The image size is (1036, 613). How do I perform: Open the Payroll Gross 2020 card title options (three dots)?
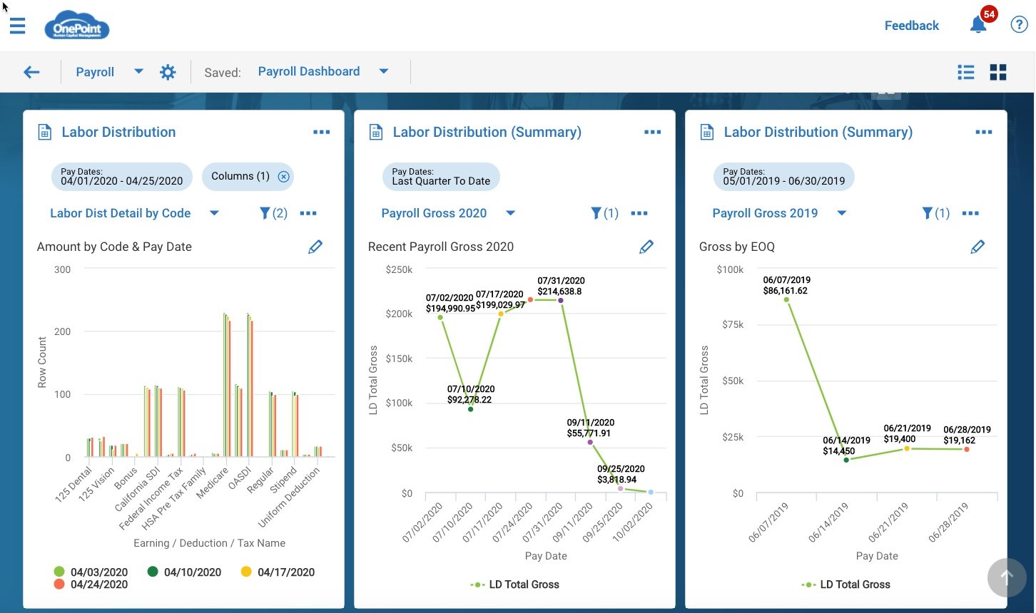click(652, 132)
